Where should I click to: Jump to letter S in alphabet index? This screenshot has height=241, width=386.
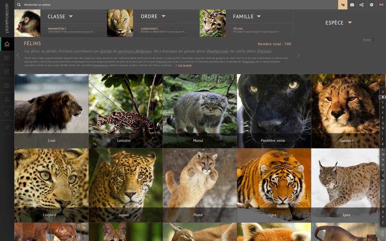383,186
